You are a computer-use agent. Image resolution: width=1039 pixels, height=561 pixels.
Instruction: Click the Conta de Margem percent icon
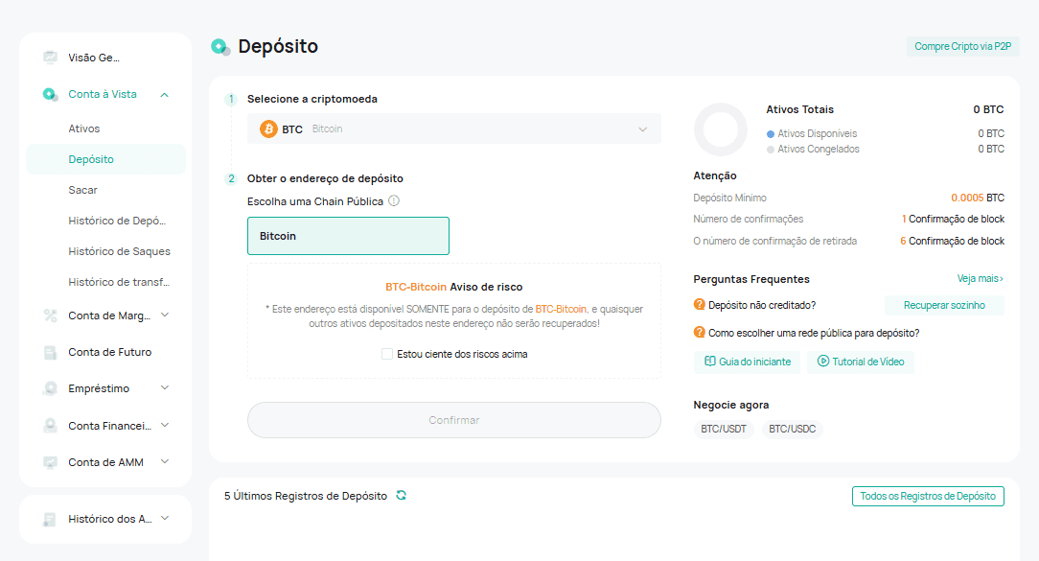pyautogui.click(x=51, y=316)
